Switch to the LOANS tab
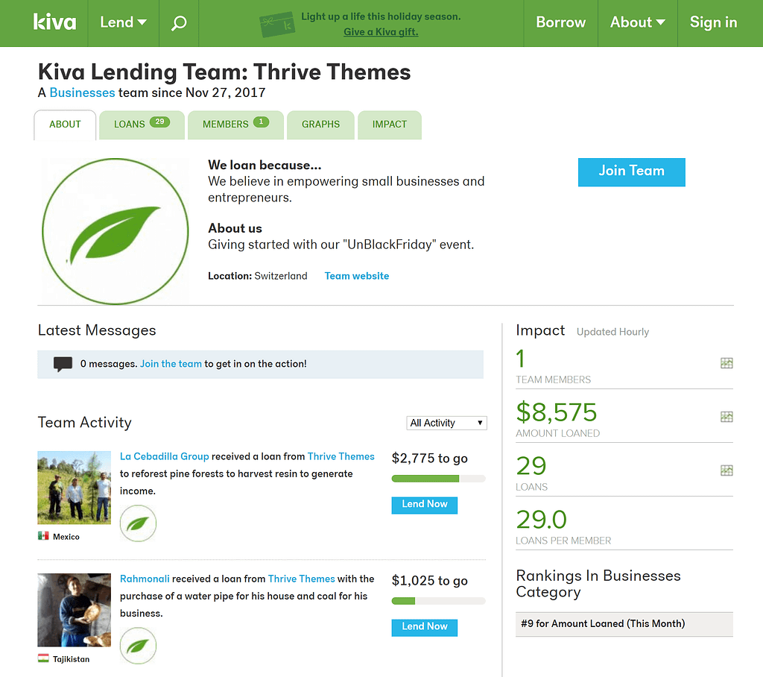 (142, 125)
